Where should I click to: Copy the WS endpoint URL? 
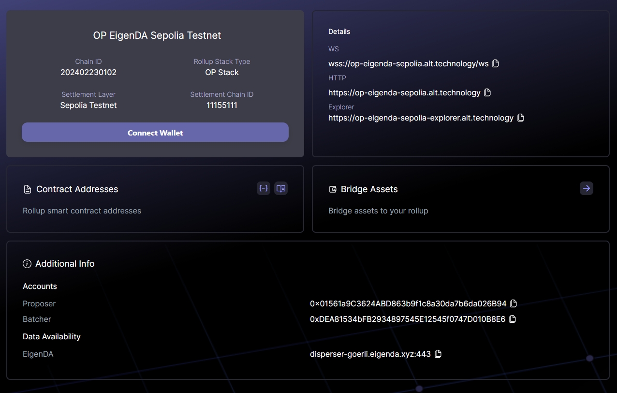pos(495,63)
